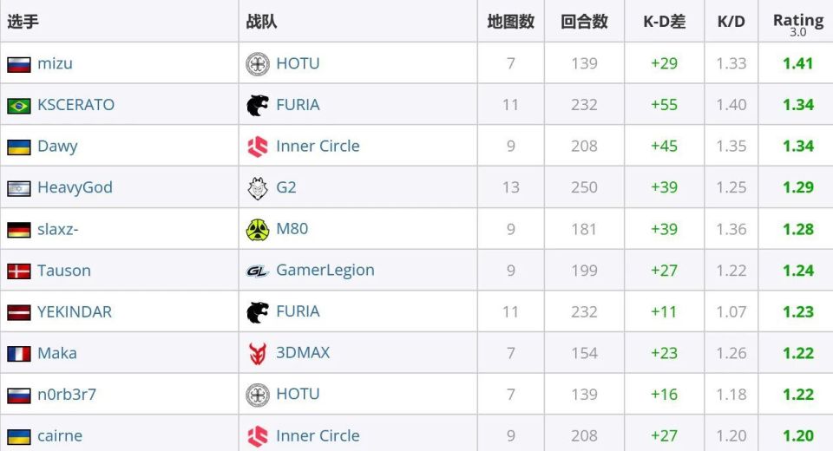Click cairne's 1.20 rating cell
833x451 pixels.
[797, 435]
